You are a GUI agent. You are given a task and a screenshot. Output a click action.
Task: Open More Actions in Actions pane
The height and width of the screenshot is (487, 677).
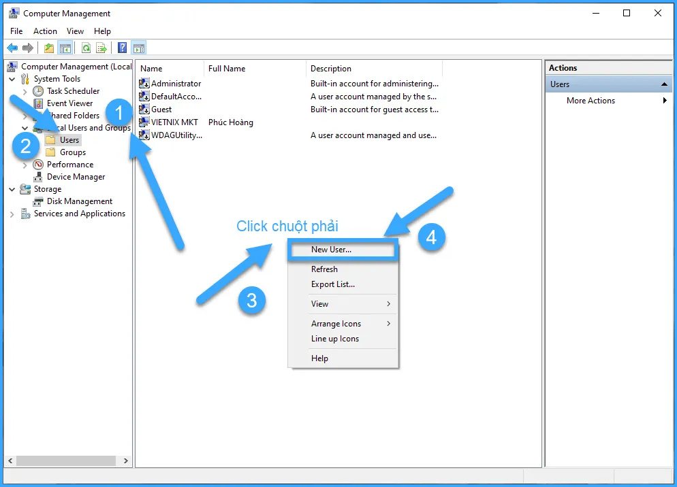point(591,101)
